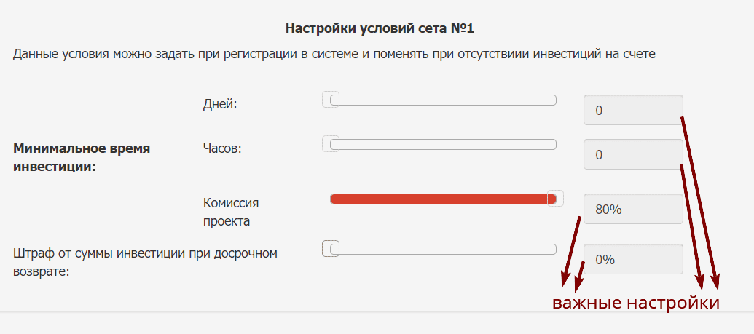
Task: Click the "Штраф от суммы инвестиции" label
Action: point(145,262)
